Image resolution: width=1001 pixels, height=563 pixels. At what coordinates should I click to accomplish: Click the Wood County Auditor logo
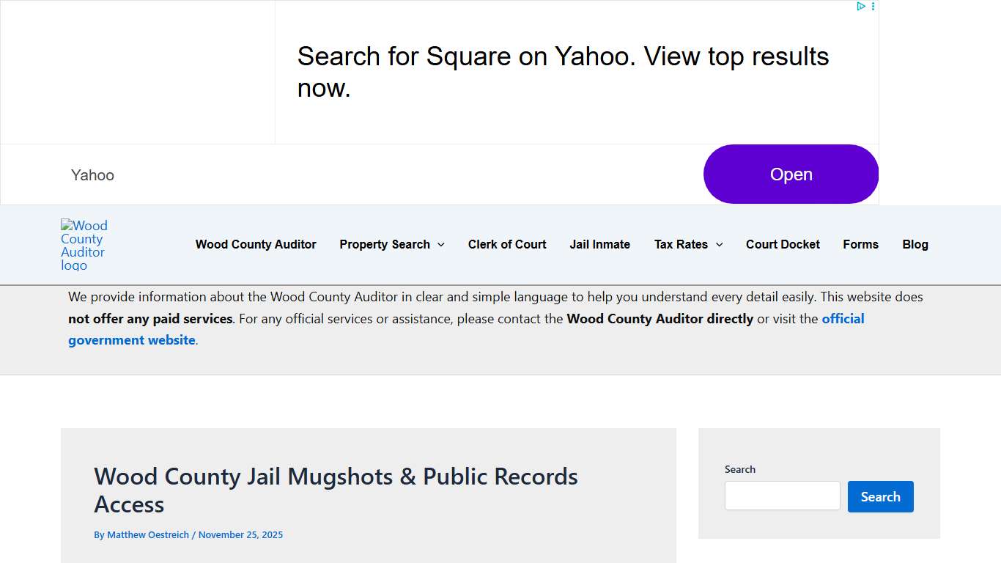tap(84, 245)
